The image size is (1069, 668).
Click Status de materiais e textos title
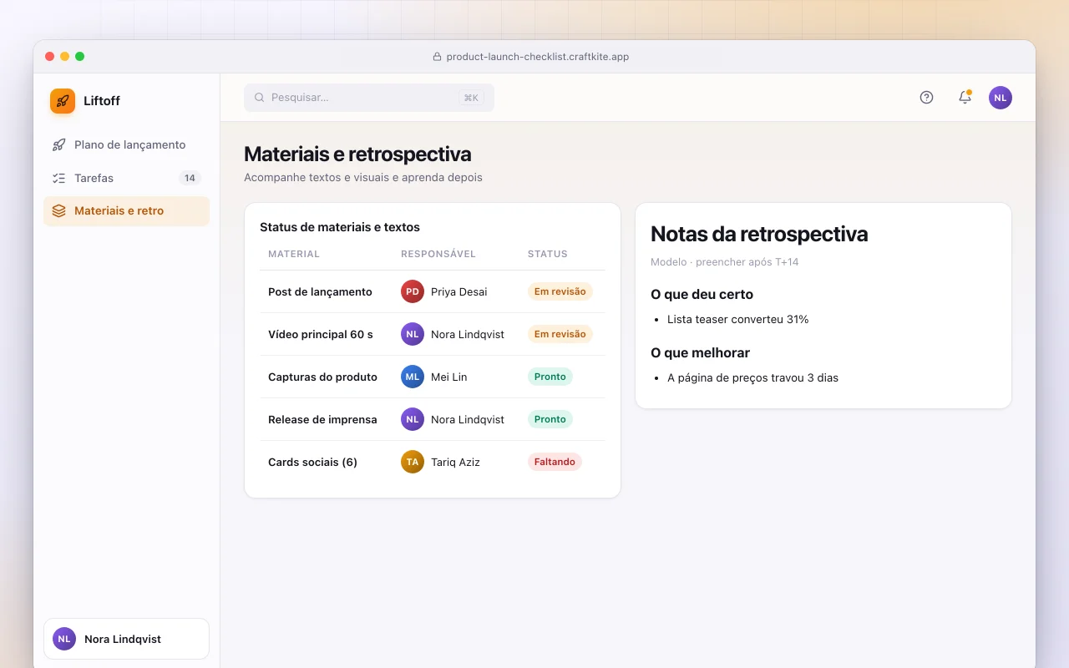pos(340,227)
